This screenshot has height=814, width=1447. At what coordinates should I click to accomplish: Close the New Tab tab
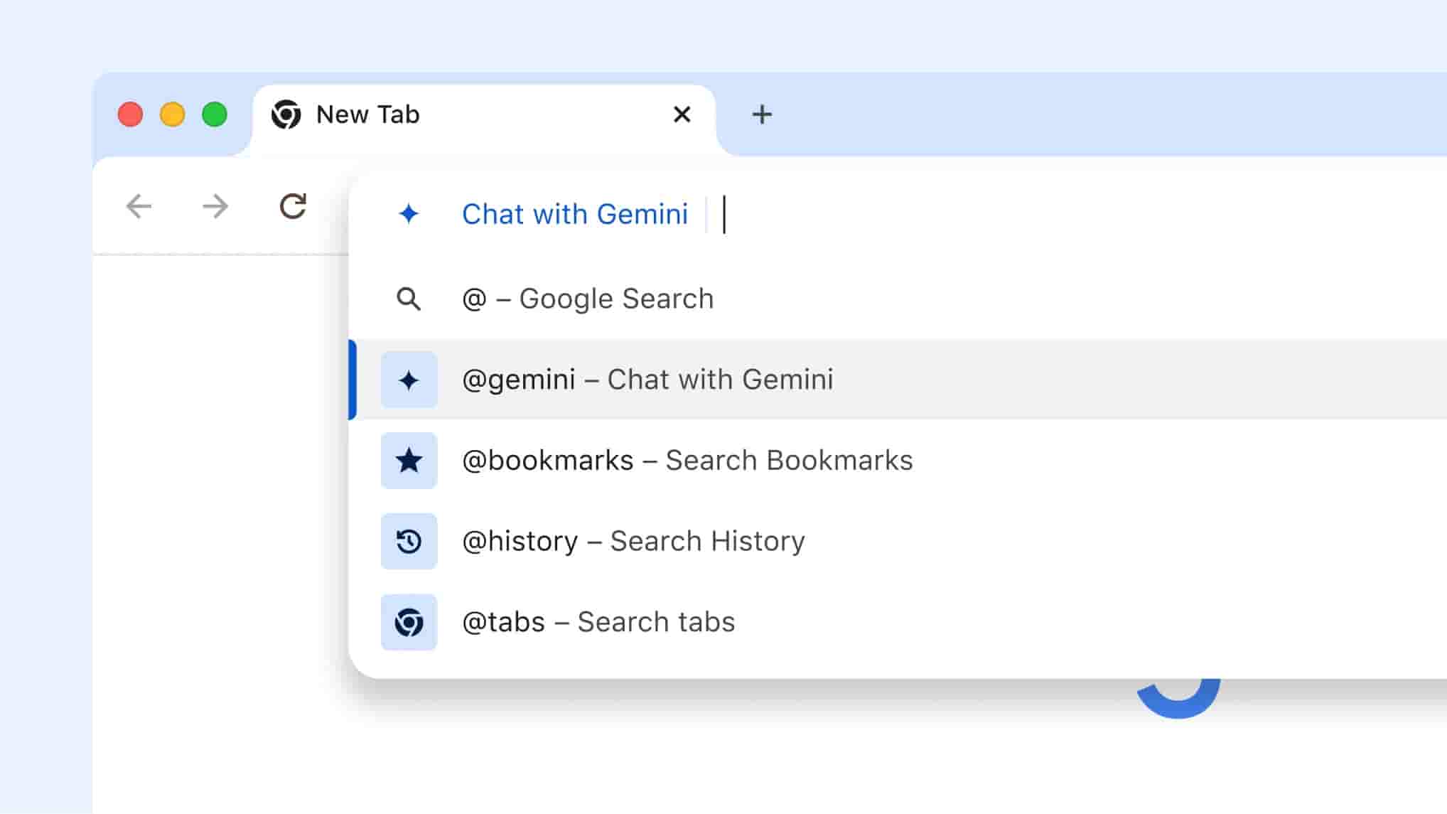tap(682, 114)
